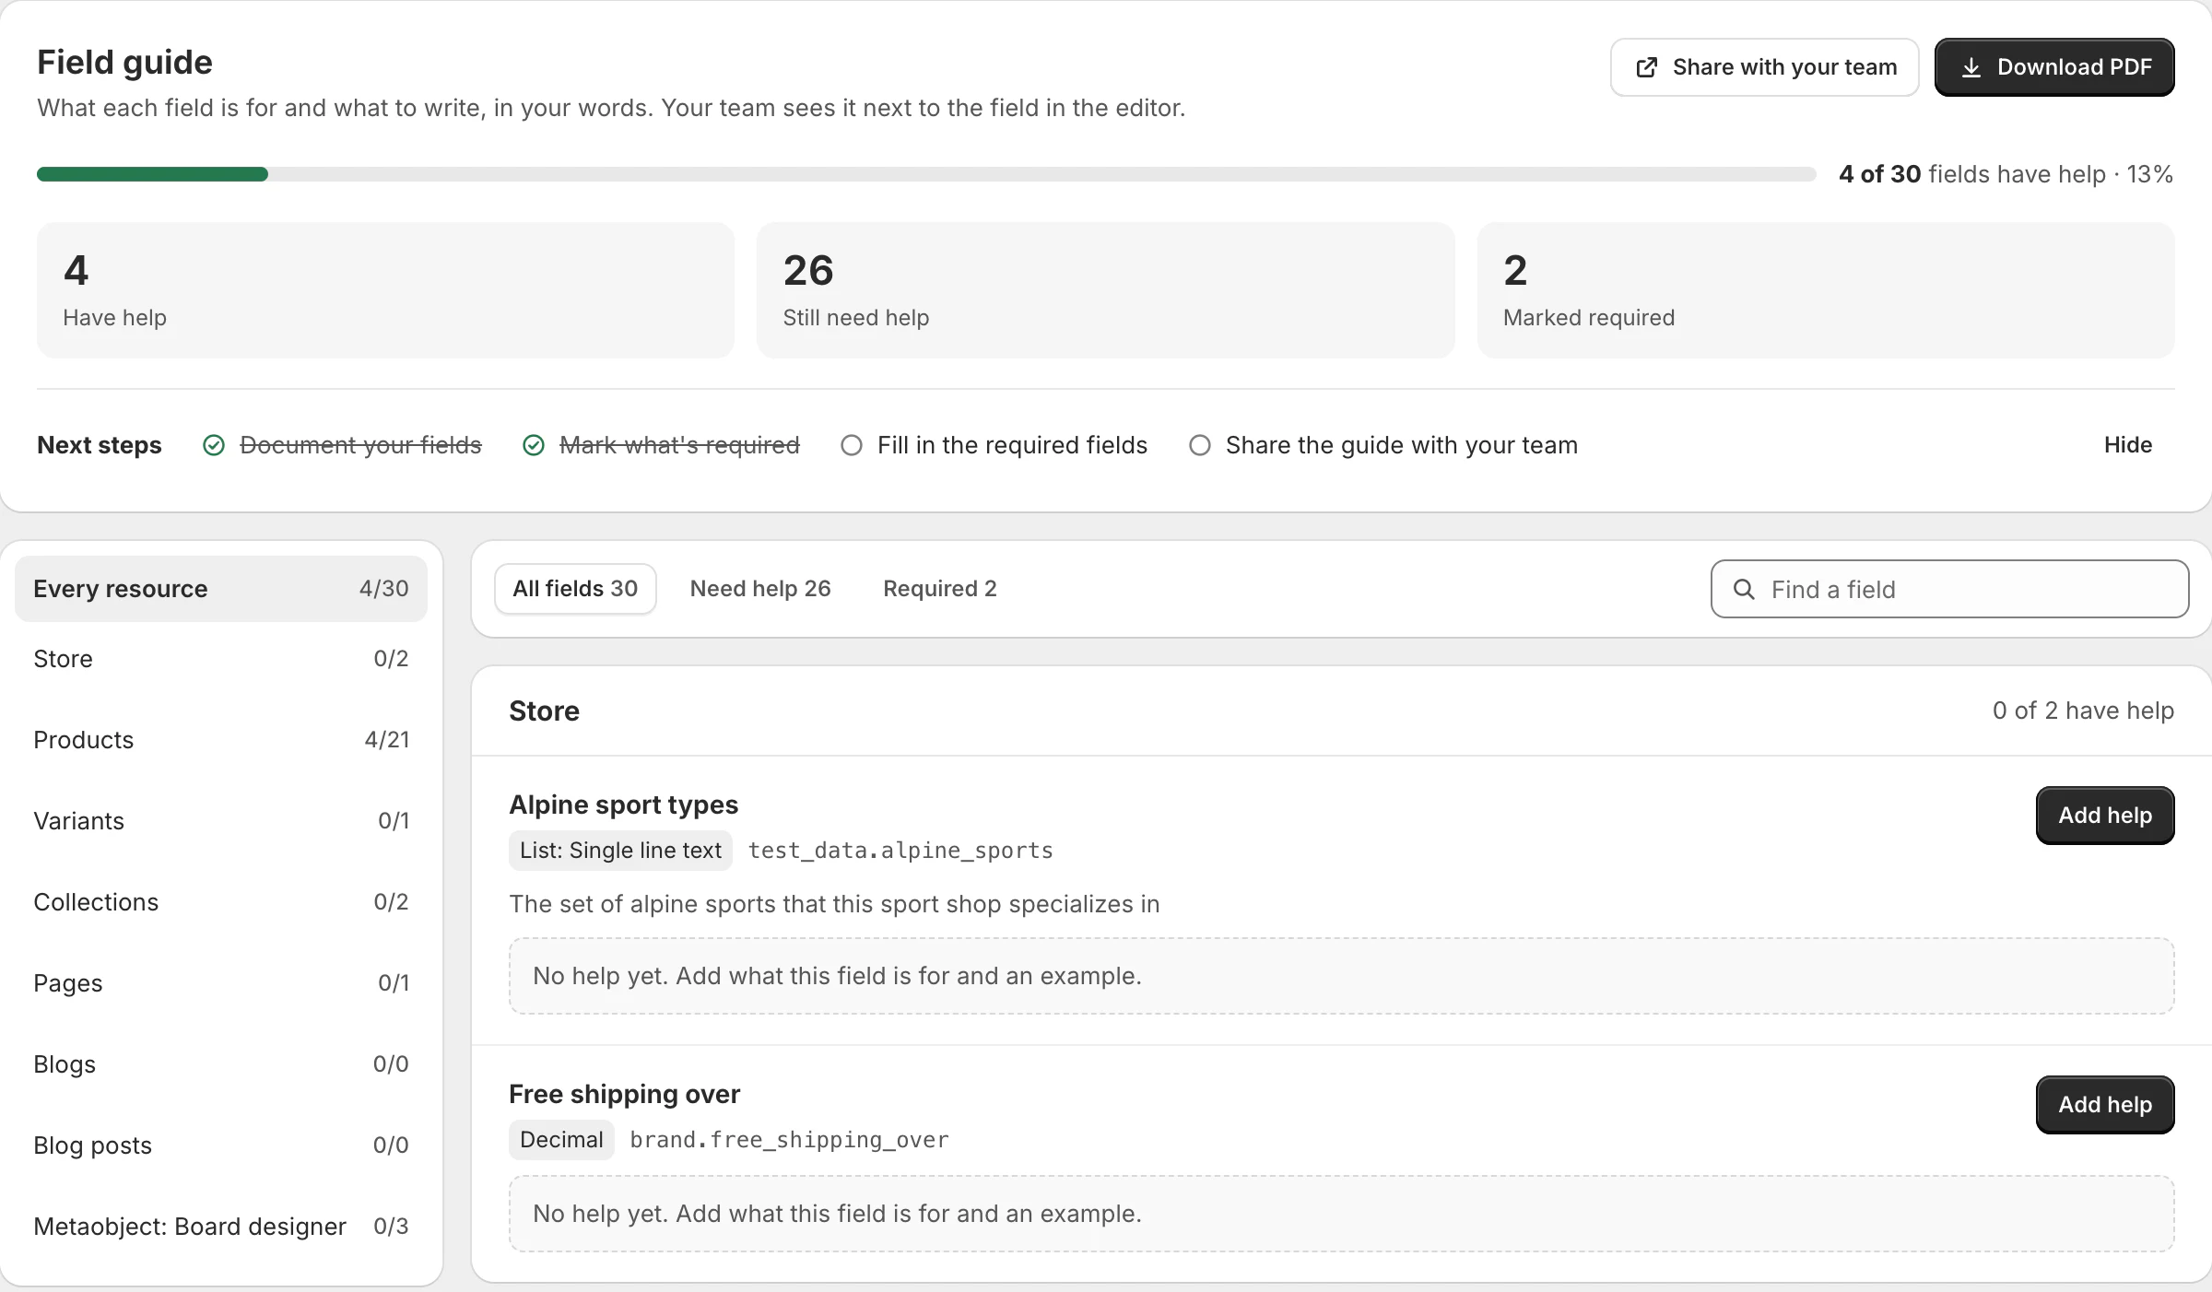Viewport: 2212px width, 1292px height.
Task: Click the Download PDF button
Action: (x=2054, y=67)
